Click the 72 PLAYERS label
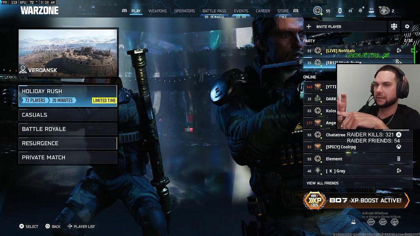This screenshot has height=236, width=420. pos(35,101)
